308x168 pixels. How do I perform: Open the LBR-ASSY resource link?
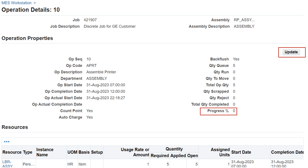coord(7,164)
